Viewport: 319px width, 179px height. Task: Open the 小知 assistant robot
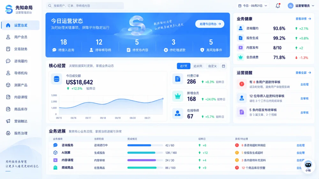308,166
